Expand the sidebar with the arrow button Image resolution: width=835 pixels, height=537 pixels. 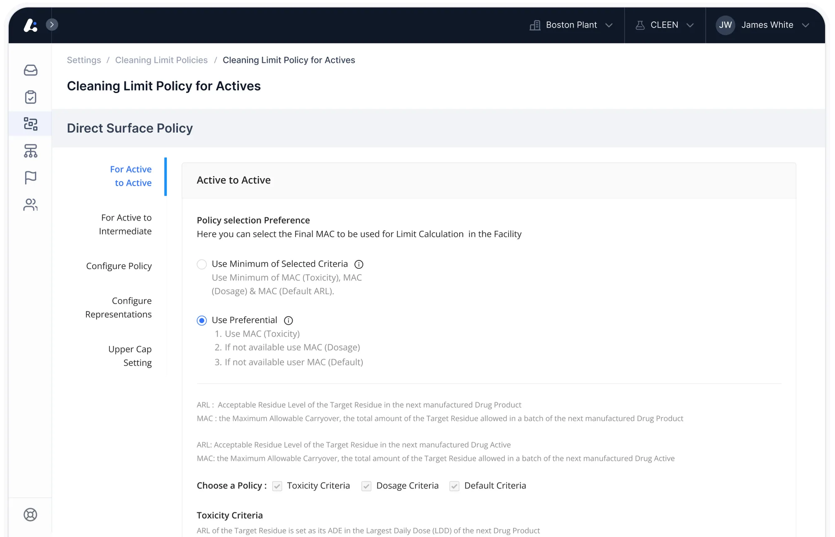pyautogui.click(x=52, y=25)
